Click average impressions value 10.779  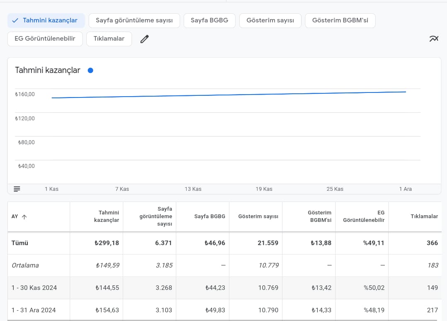pos(269,265)
